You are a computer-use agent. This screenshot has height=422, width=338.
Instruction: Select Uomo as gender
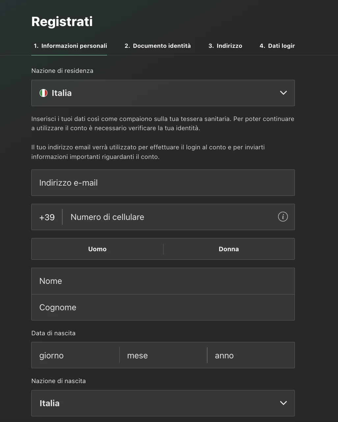[x=97, y=249]
